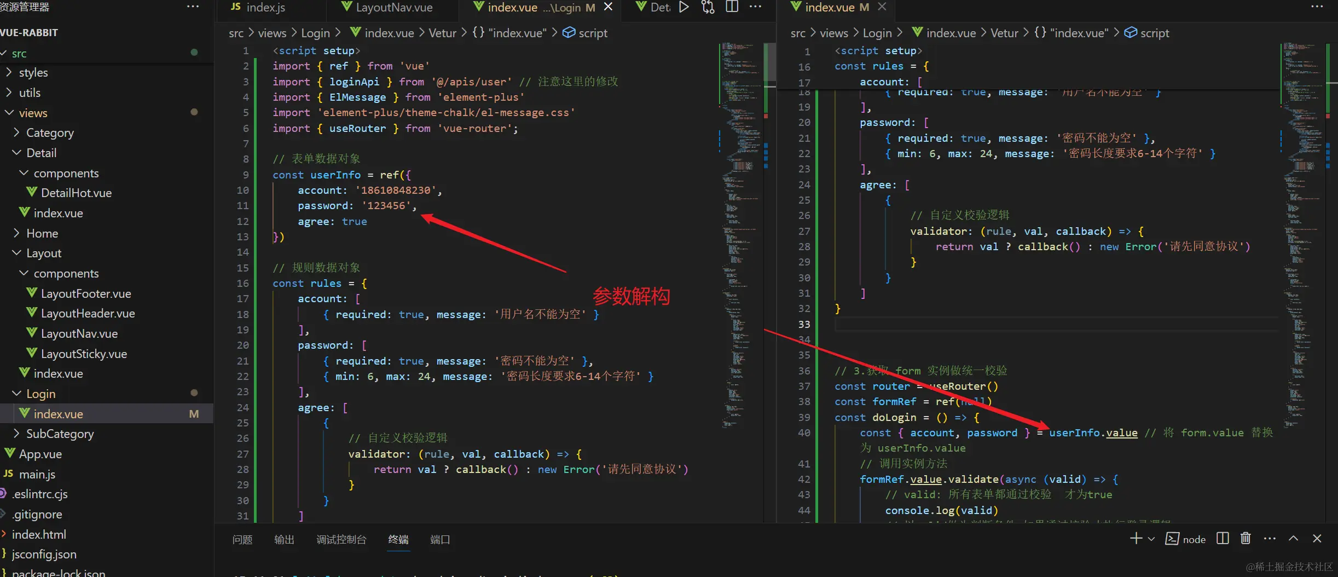Close the left Login index.vue tab
Viewport: 1338px width, 577px height.
point(608,7)
